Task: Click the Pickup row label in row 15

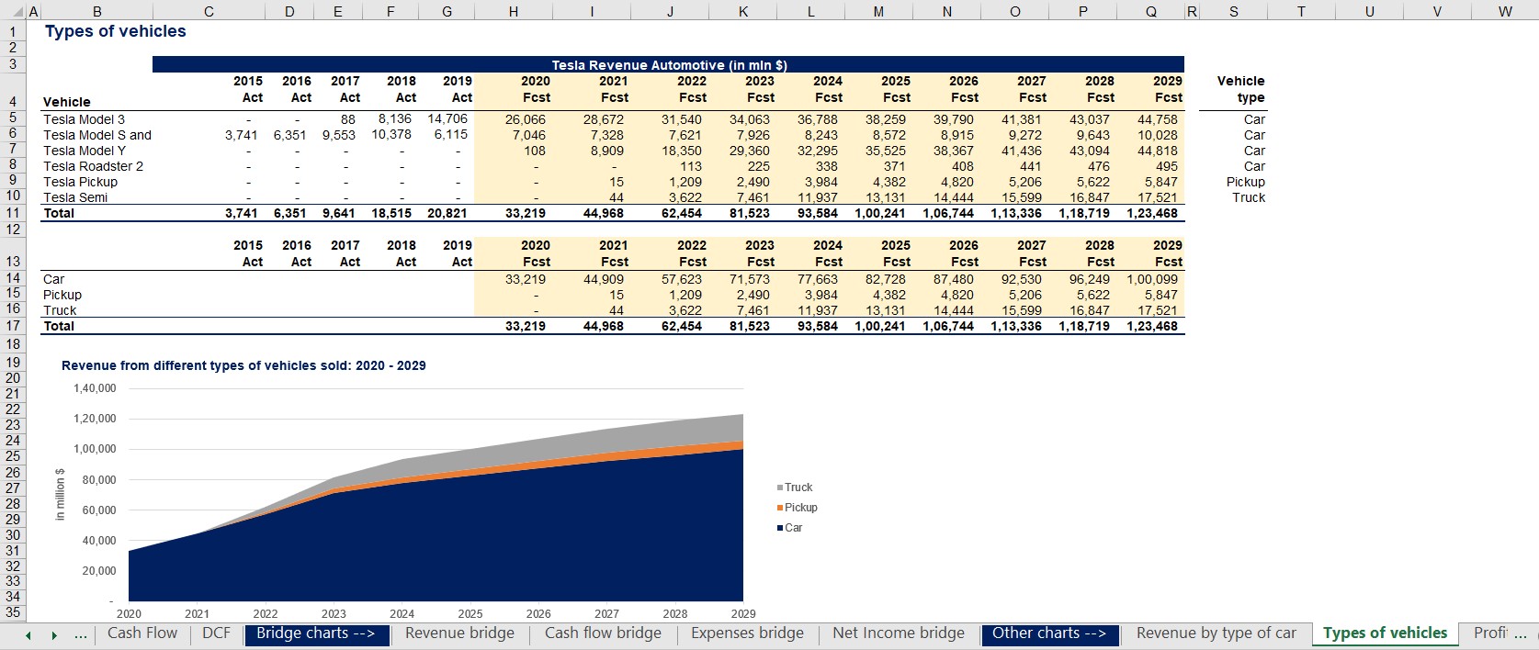Action: coord(62,295)
